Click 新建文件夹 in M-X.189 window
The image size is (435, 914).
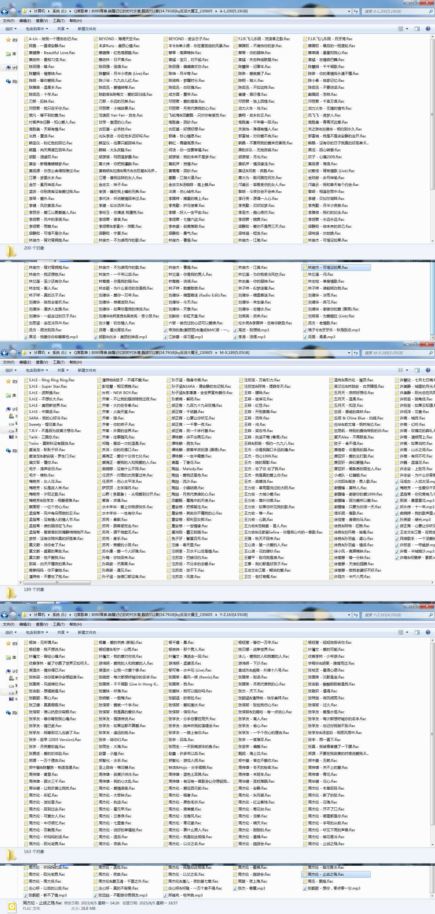tap(87, 370)
